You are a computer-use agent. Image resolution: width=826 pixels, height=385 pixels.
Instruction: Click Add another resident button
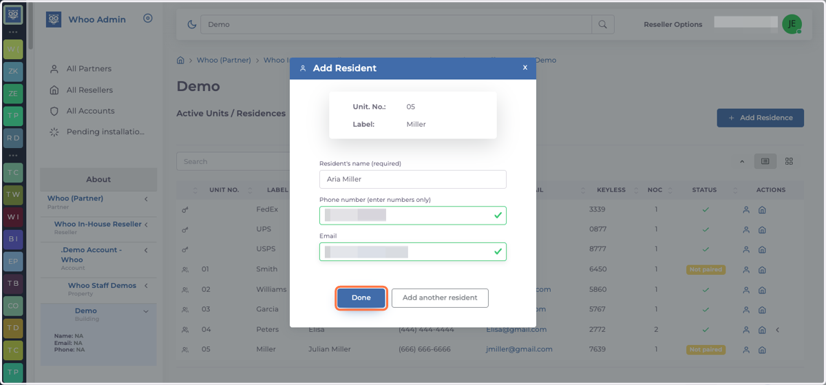pyautogui.click(x=440, y=298)
